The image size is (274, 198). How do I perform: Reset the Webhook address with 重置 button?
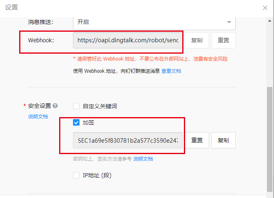(x=223, y=40)
